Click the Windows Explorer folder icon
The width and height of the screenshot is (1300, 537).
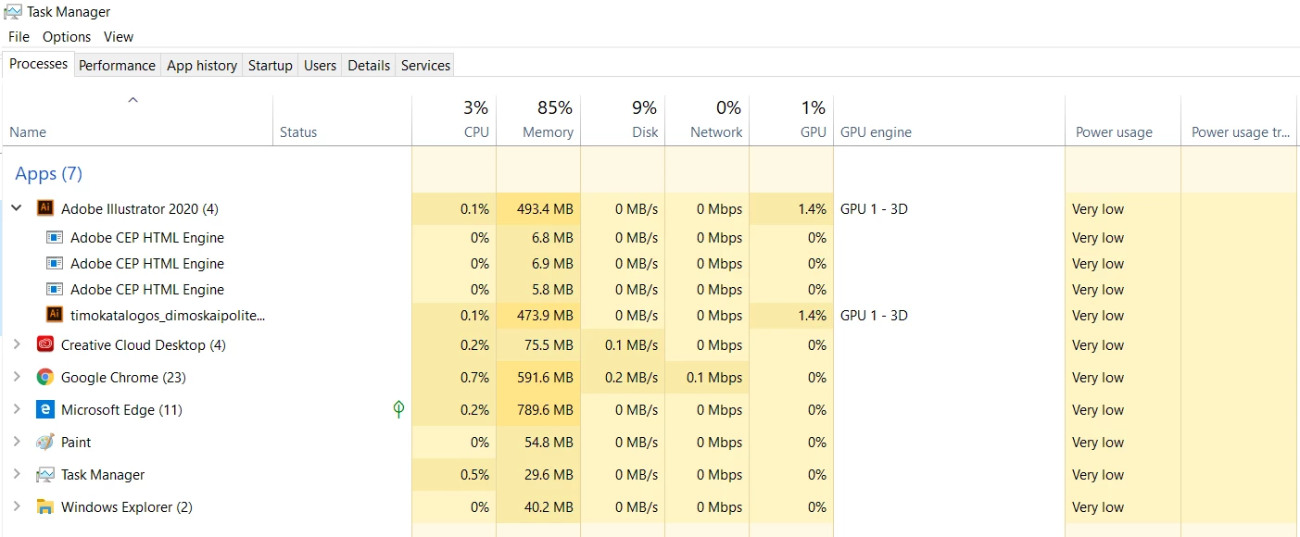coord(44,506)
